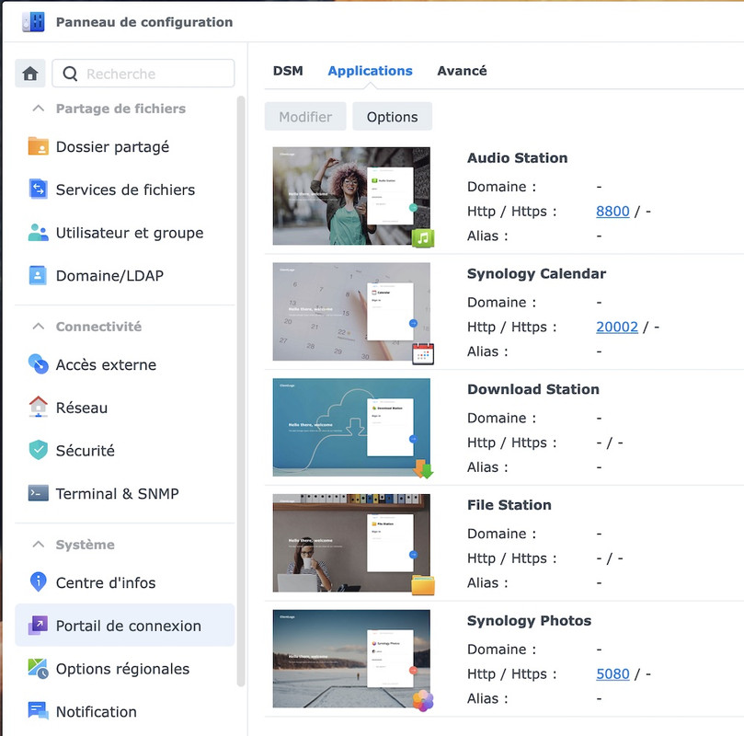744x736 pixels.
Task: Select the Synology Photos title
Action: pos(529,621)
